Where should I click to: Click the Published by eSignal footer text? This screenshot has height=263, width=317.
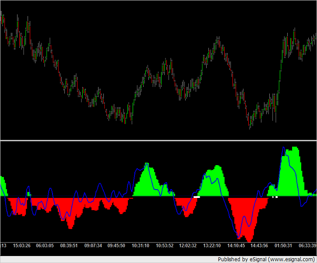coord(266,260)
